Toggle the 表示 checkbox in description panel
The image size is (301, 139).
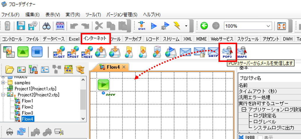point(260,137)
